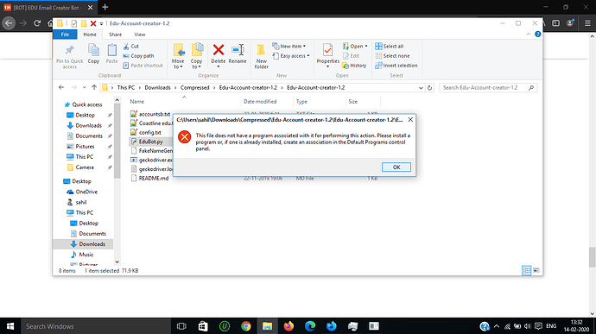
Task: Close the error dialog with X
Action: tap(410, 120)
